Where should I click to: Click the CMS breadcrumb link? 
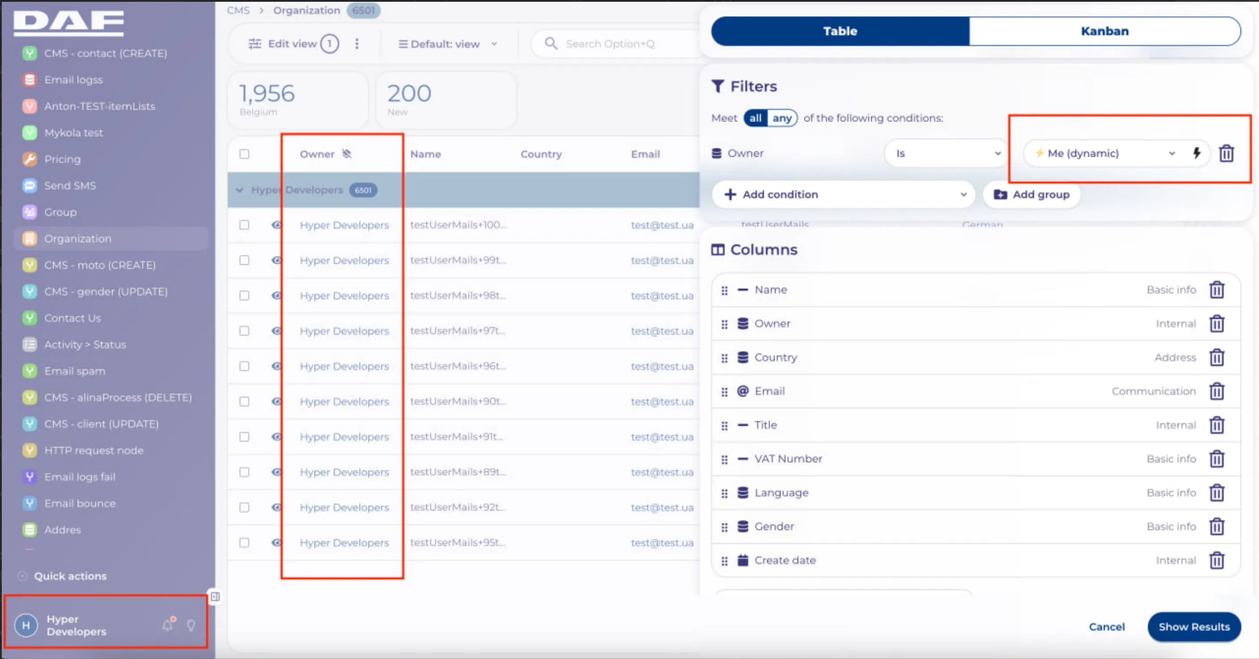click(x=238, y=10)
